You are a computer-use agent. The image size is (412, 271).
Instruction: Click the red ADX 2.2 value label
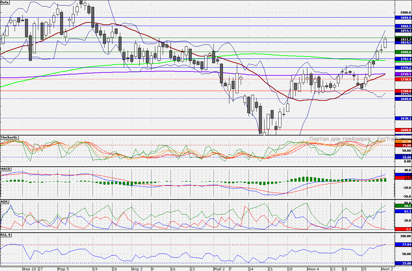coord(403,229)
